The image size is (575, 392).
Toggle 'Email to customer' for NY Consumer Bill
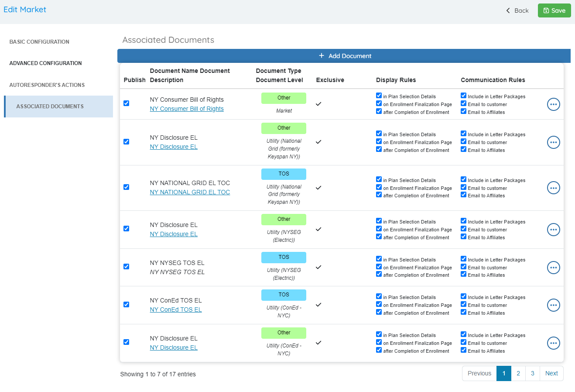463,103
